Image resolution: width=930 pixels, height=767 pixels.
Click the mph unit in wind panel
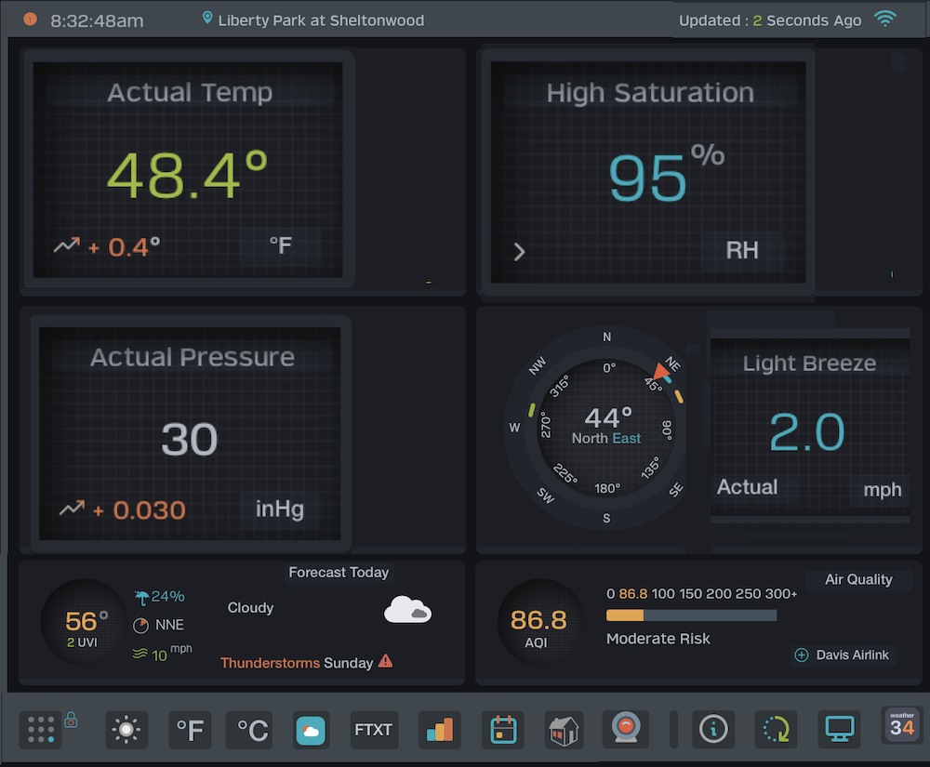882,490
